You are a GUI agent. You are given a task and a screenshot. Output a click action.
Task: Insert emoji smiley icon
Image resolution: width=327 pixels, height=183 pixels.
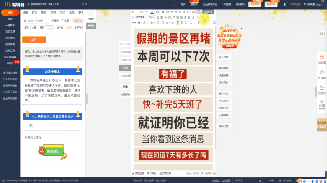pyautogui.click(x=163, y=22)
